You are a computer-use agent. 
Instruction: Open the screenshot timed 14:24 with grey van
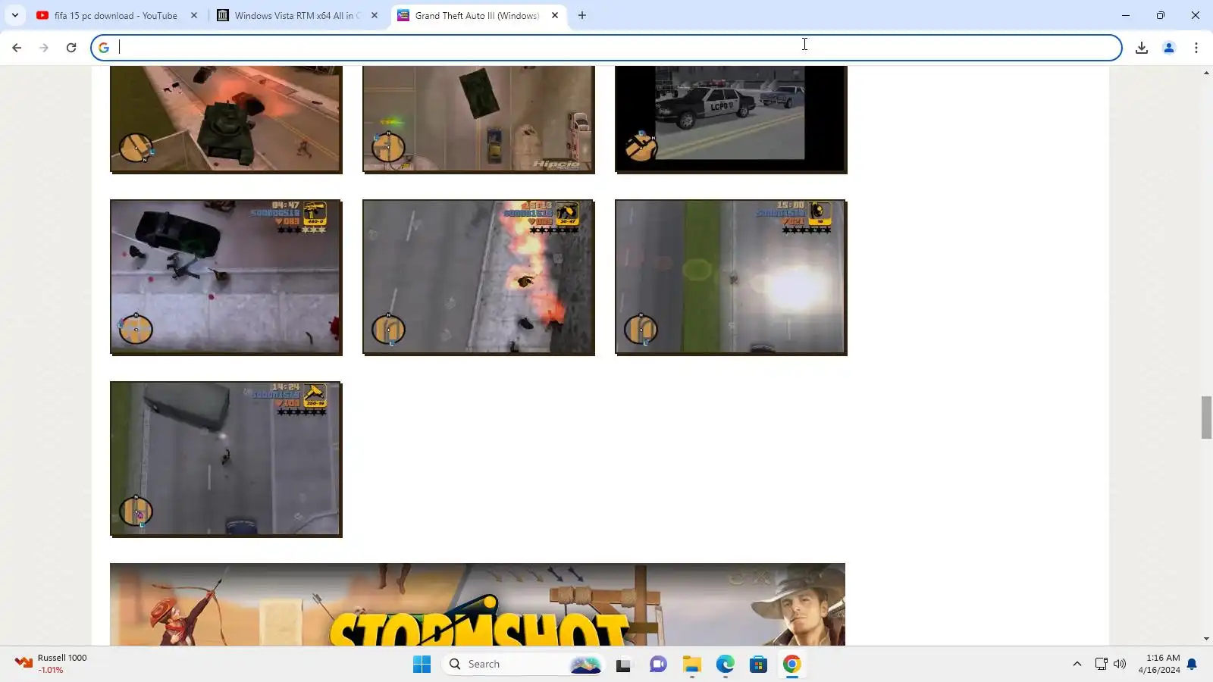[226, 459]
